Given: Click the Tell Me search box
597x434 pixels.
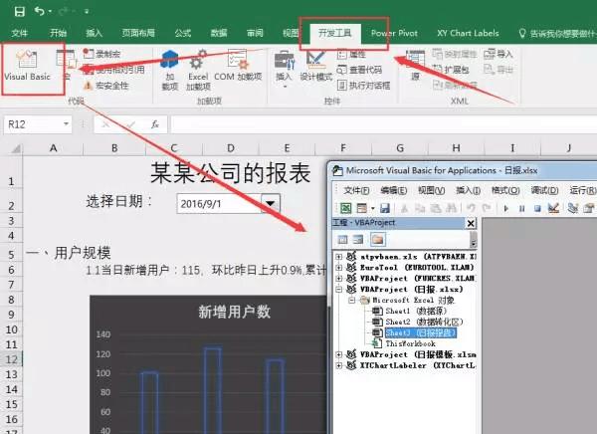Looking at the screenshot, I should coord(559,34).
